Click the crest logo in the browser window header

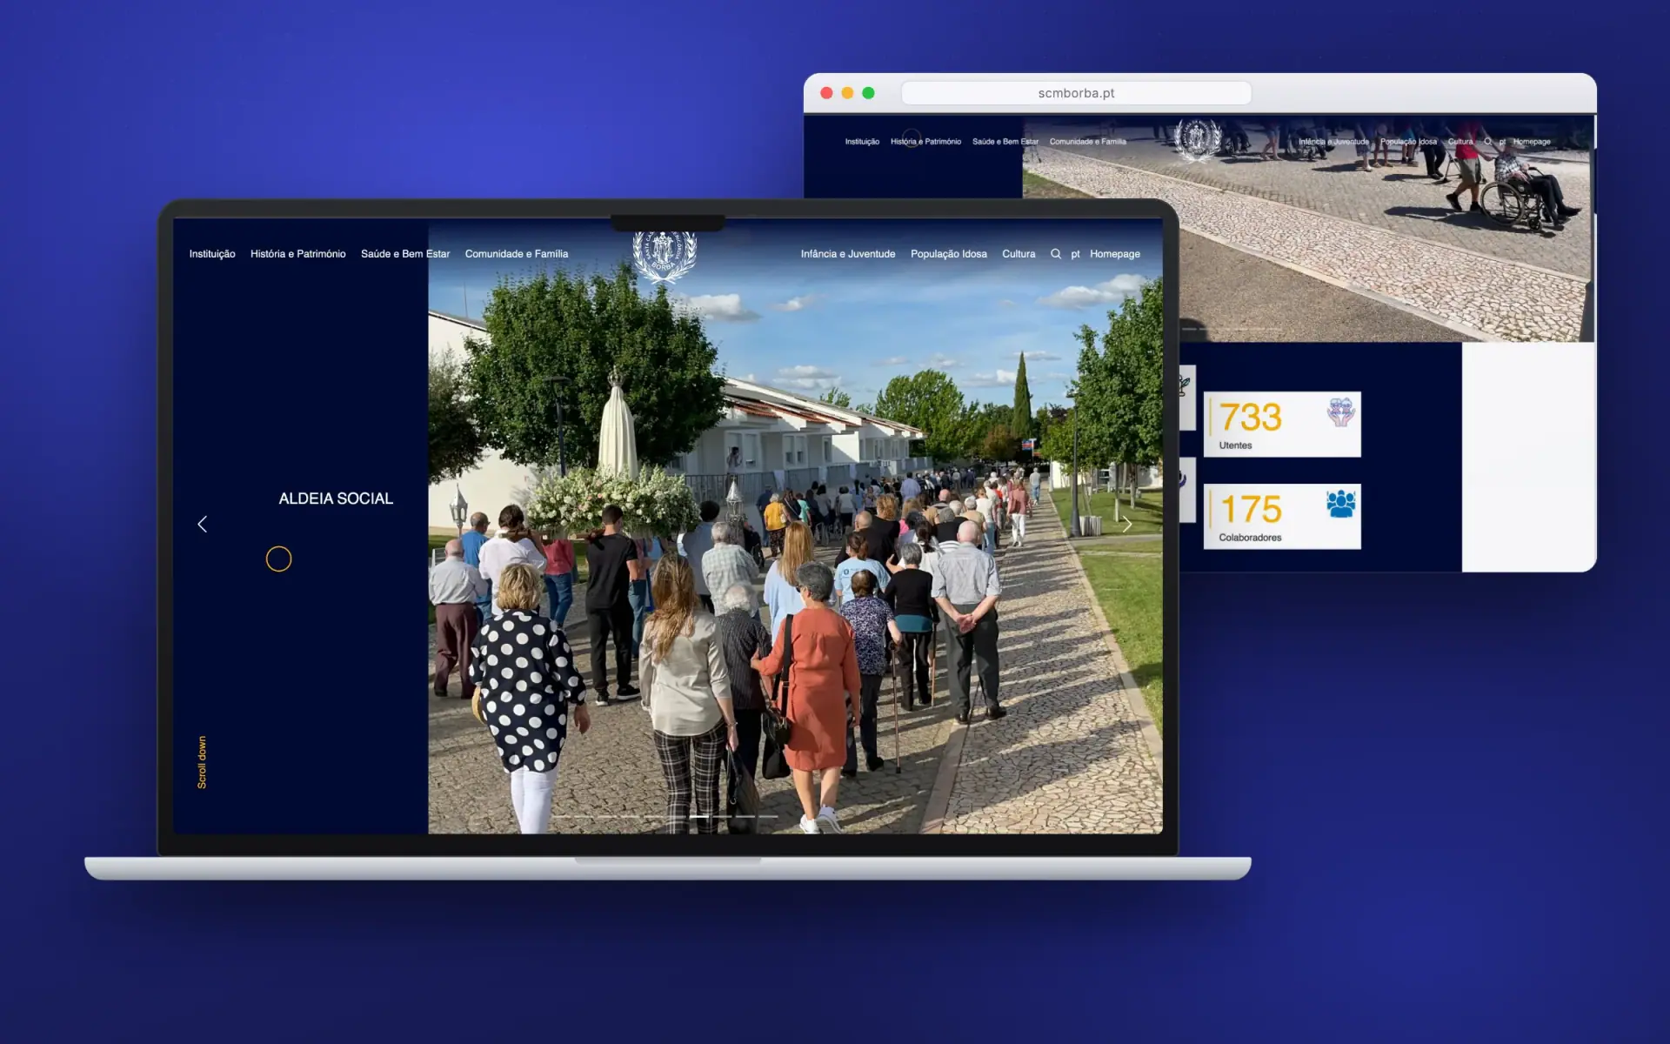tap(1198, 139)
